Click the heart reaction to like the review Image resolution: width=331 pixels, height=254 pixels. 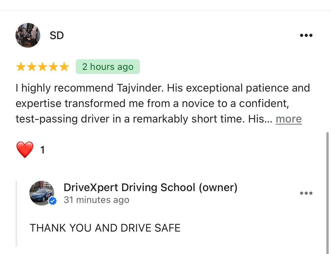pyautogui.click(x=25, y=150)
